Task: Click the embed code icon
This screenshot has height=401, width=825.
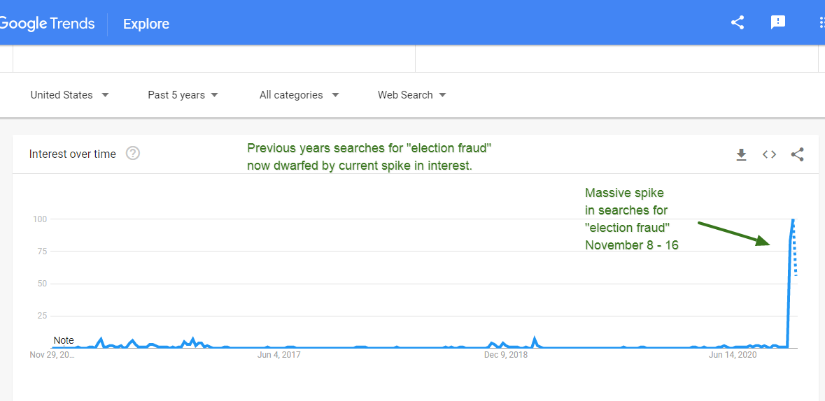Action: pyautogui.click(x=769, y=154)
